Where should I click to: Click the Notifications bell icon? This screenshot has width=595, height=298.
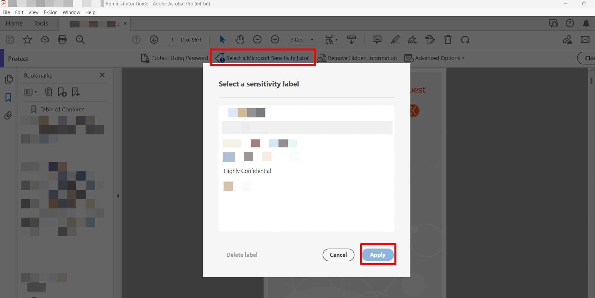(x=586, y=23)
